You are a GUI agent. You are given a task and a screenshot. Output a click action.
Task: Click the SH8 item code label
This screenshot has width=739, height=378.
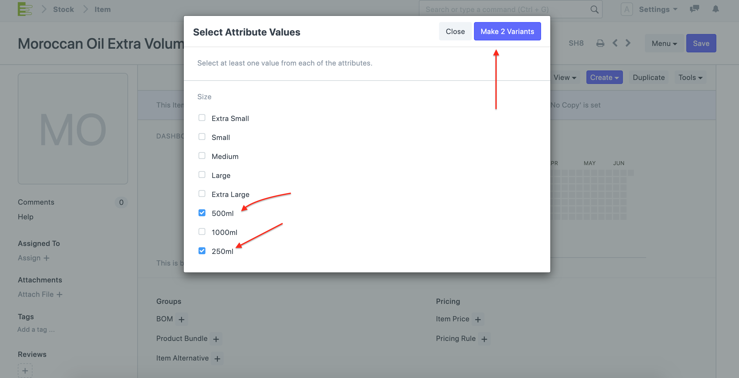tap(576, 43)
